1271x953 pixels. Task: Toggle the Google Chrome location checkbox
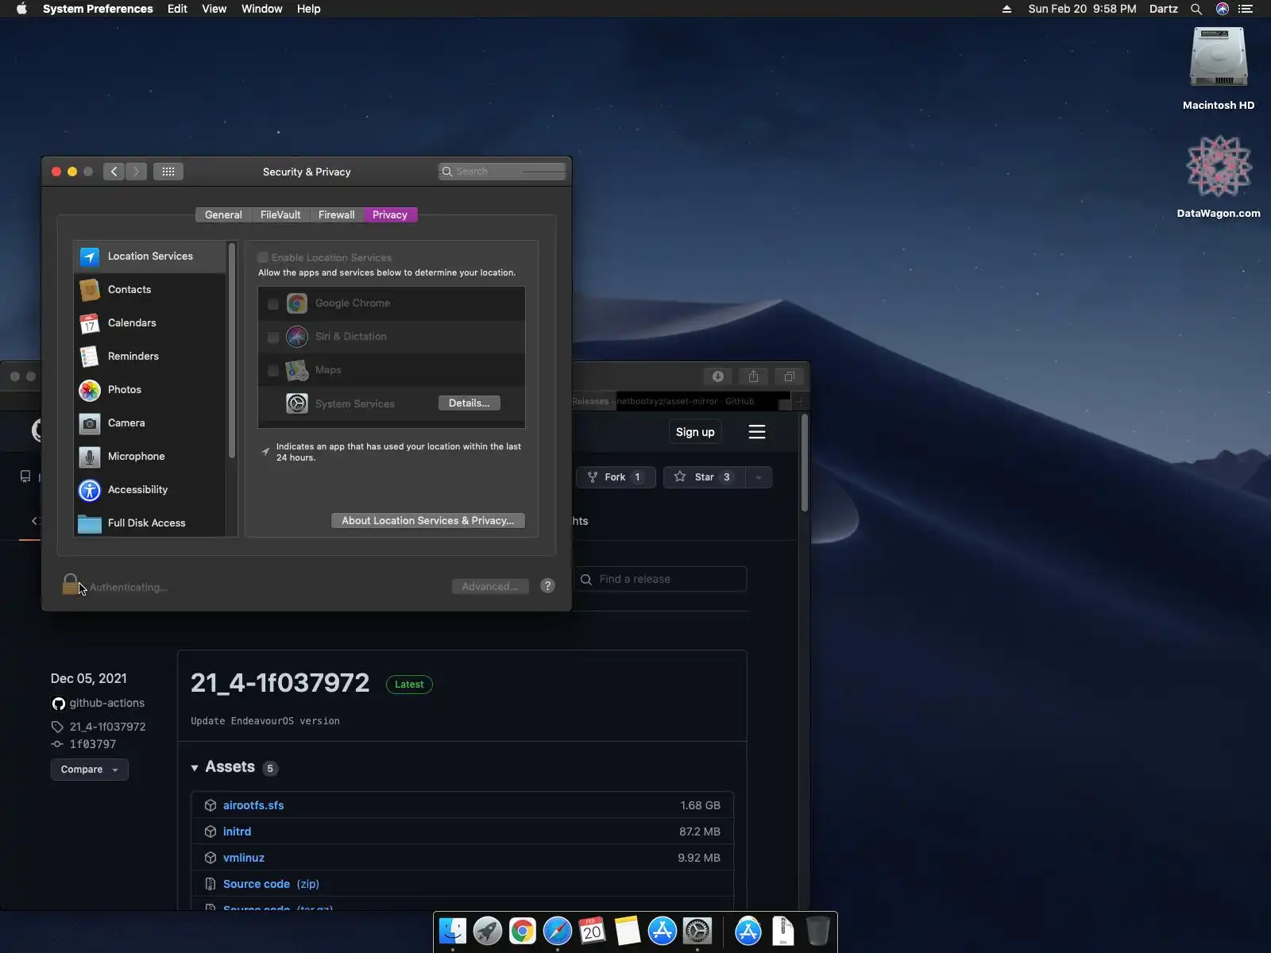coord(273,304)
